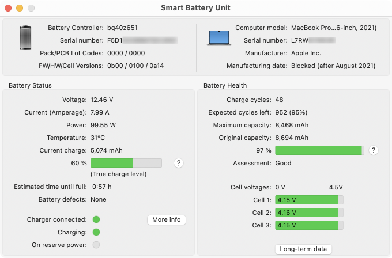
Task: Click the 97 % health capacity bar
Action: [319, 150]
